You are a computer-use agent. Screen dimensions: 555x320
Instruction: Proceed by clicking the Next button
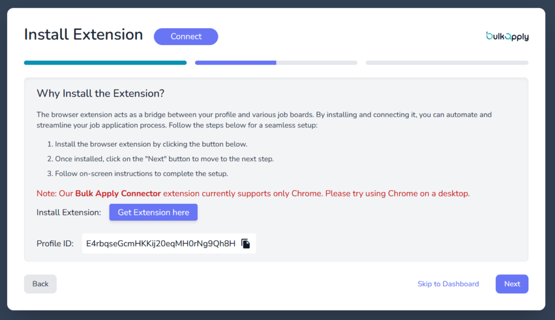(x=512, y=284)
